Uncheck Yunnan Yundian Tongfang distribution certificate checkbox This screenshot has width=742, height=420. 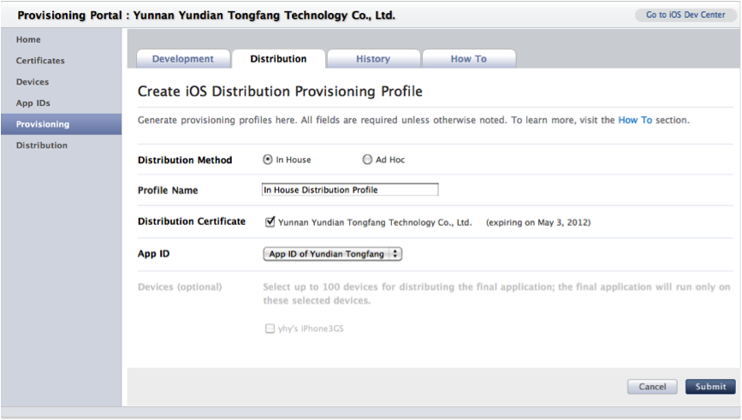coord(270,222)
